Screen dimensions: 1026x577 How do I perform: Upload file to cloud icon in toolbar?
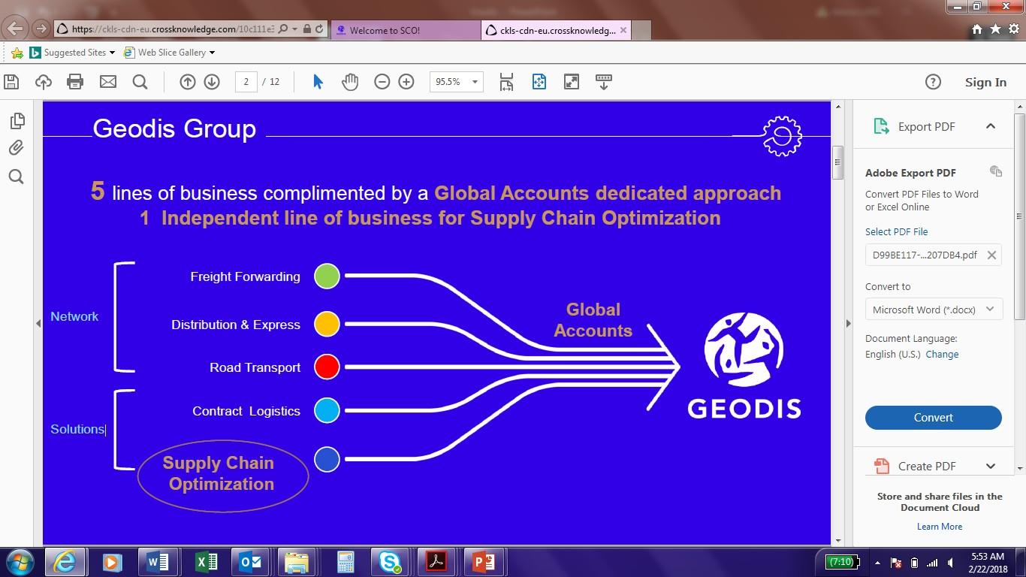(44, 82)
